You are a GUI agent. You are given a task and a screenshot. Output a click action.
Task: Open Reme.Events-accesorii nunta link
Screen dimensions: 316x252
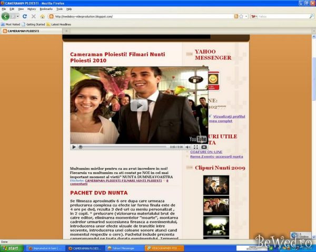click(216, 156)
